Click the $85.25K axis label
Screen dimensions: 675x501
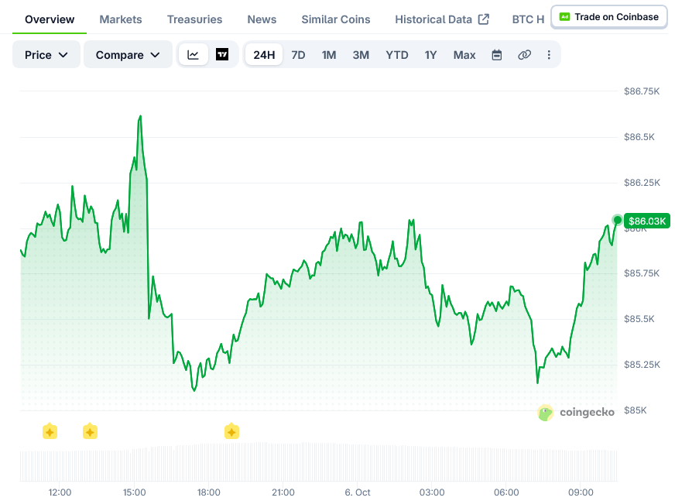pyautogui.click(x=642, y=365)
